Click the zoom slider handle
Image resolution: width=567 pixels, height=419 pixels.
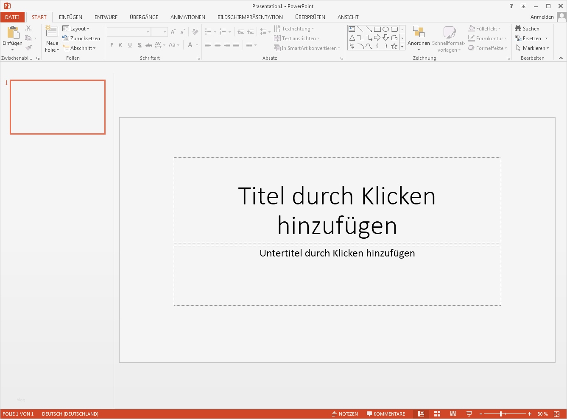tap(501, 414)
